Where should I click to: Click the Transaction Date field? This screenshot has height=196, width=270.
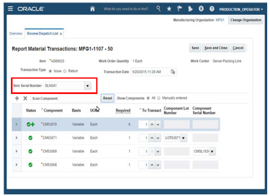click(x=150, y=72)
